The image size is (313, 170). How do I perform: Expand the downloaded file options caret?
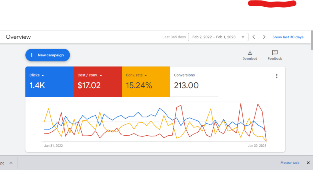point(11,163)
